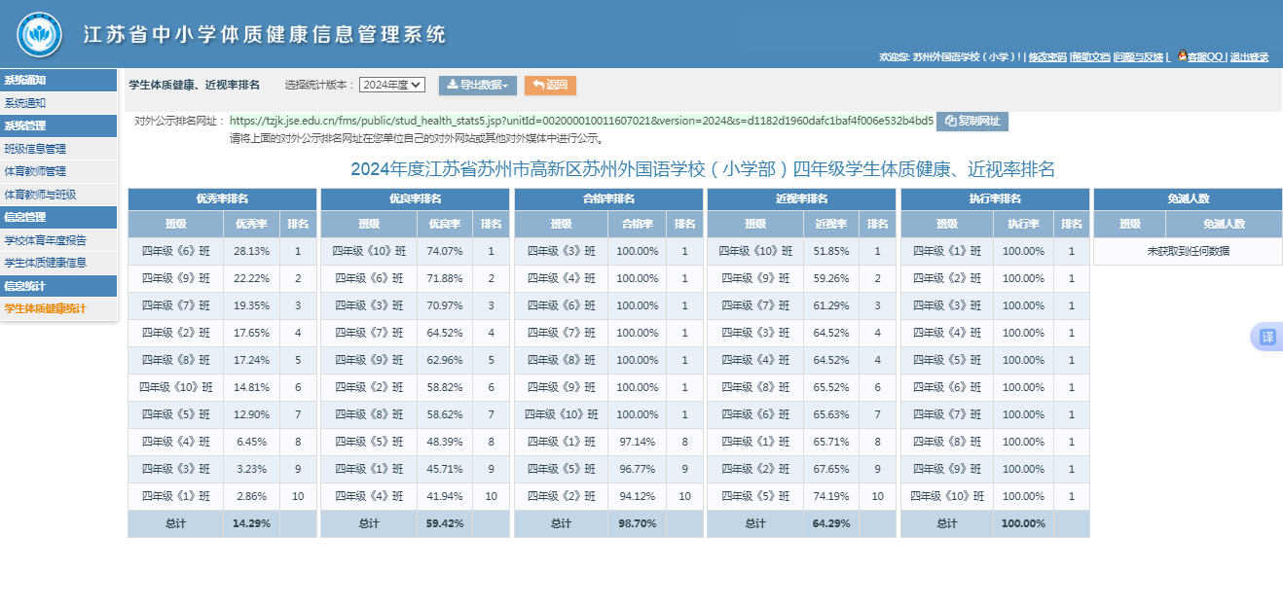This screenshot has width=1283, height=607.
Task: Click the floating translate 译 icon
Action: click(x=1266, y=337)
